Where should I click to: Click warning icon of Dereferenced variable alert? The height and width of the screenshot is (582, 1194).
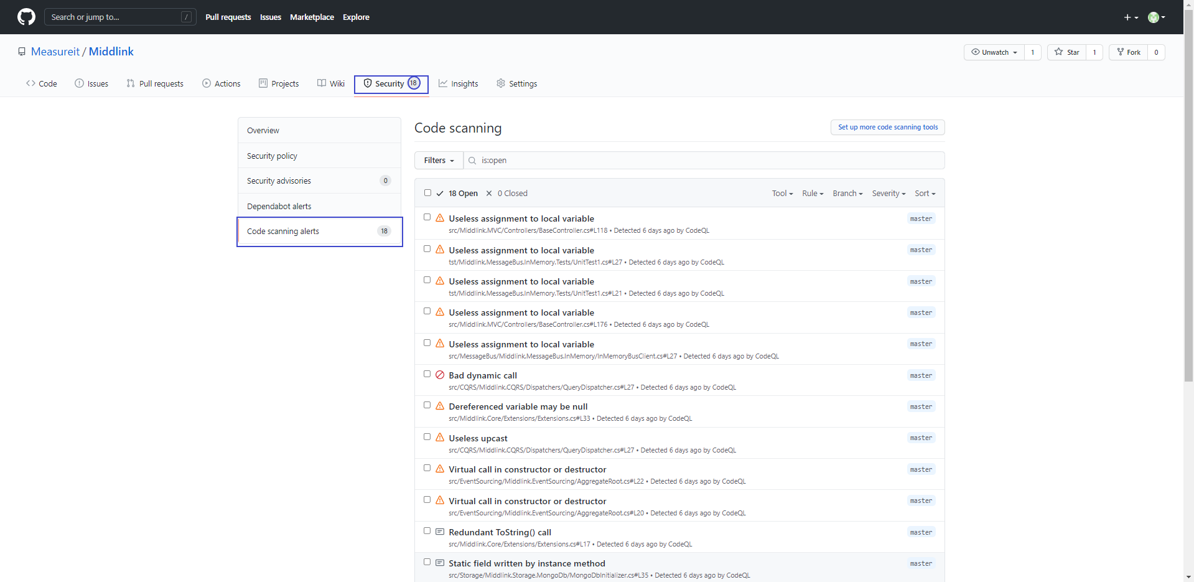coord(440,406)
